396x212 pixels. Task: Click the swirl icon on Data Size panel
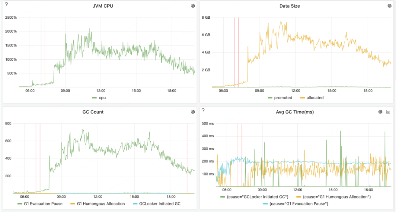click(389, 6)
